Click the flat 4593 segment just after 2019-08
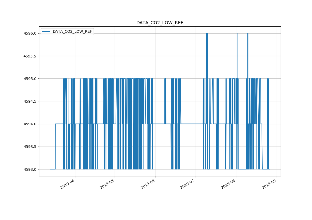This screenshot has width=312, height=220. pyautogui.click(x=242, y=169)
